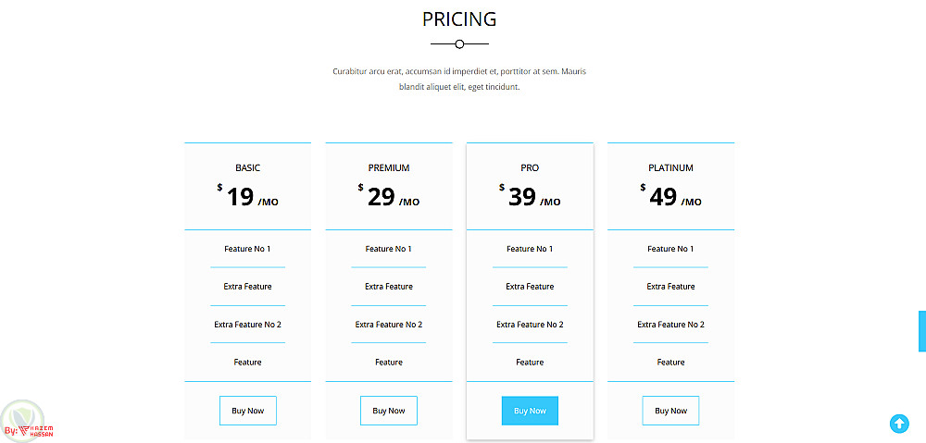The height and width of the screenshot is (443, 926).
Task: Click Buy Now under Basic plan
Action: point(247,411)
